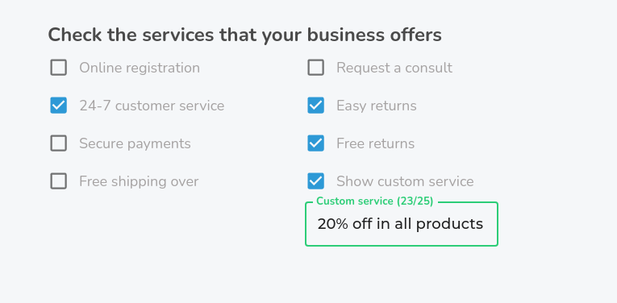Check the Online registration checkbox
The width and height of the screenshot is (617, 303).
(59, 68)
